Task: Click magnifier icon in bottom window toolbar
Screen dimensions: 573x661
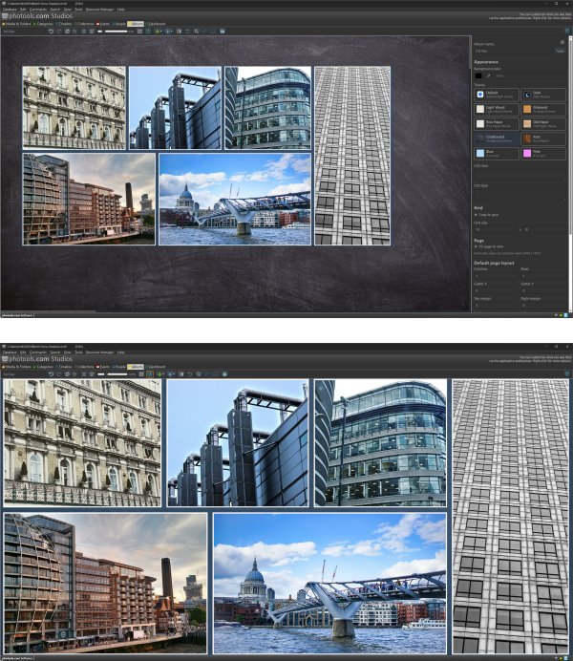Action: 199,373
